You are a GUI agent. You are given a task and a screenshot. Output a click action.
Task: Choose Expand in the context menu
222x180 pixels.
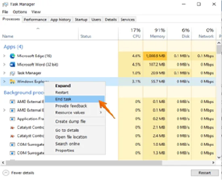(x=75, y=86)
